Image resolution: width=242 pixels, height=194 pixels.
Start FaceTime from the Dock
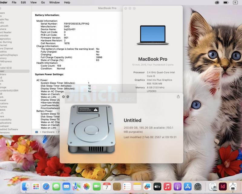pos(96,186)
